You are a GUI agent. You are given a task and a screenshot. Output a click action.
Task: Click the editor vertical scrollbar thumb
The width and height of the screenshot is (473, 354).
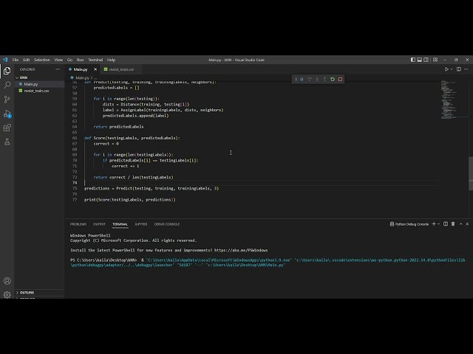(471, 173)
